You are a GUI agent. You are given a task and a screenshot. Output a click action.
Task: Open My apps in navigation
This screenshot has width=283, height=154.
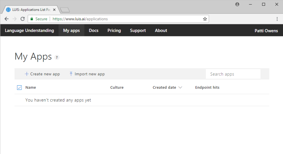(72, 31)
